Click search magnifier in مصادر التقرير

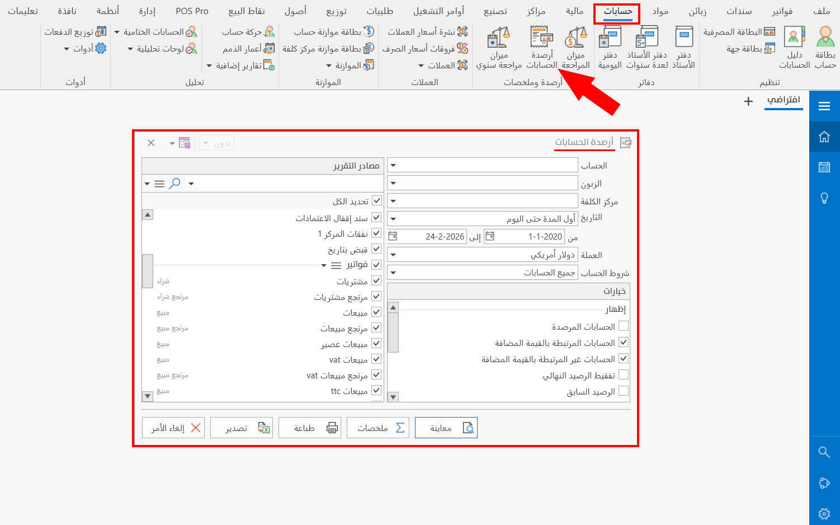[x=175, y=183]
